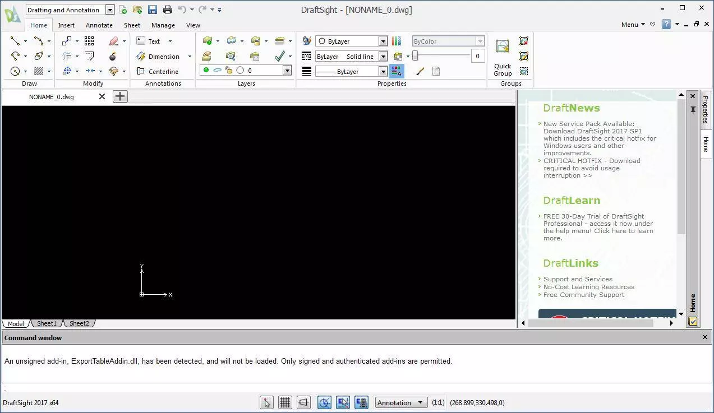Click the Save disk icon
The width and height of the screenshot is (714, 413).
(153, 10)
